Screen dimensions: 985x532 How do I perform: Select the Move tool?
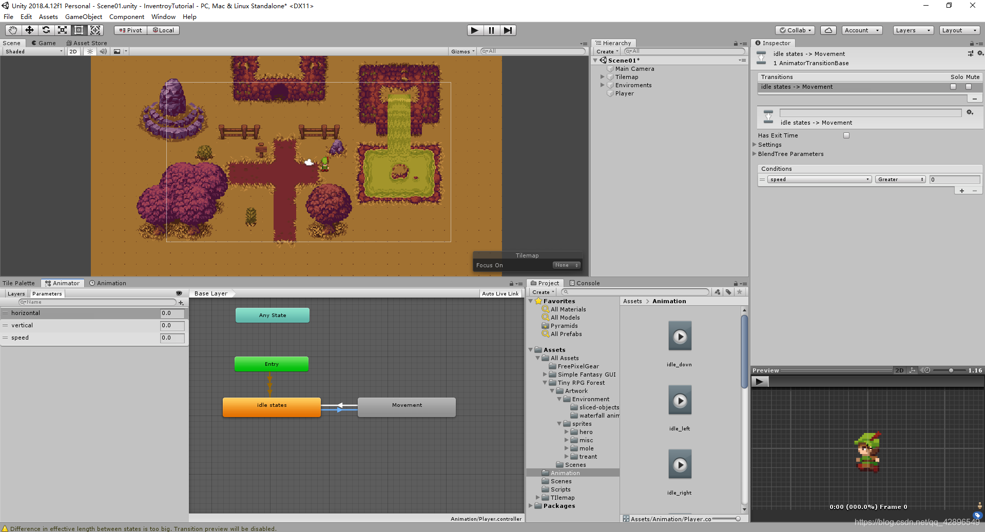pyautogui.click(x=29, y=30)
